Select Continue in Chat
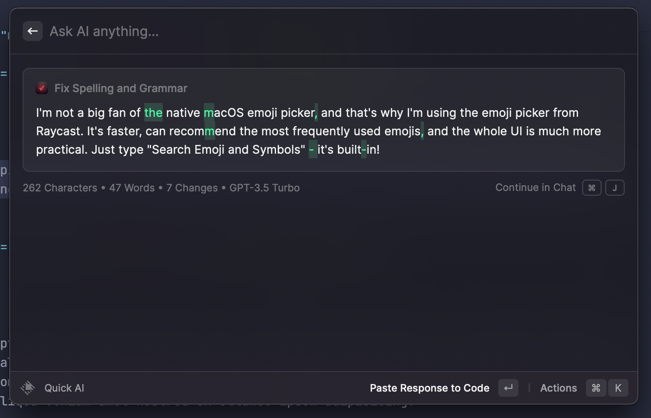The image size is (651, 418). pos(535,188)
